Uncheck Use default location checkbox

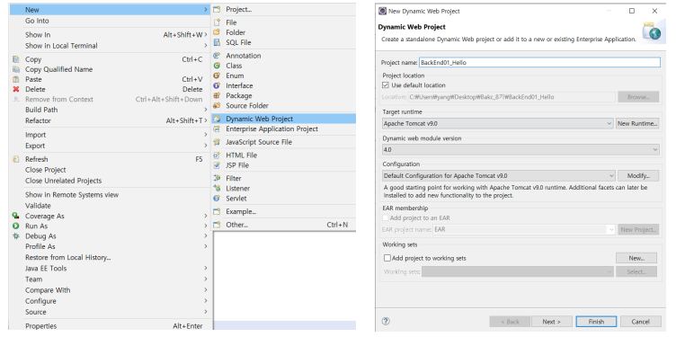pos(386,85)
